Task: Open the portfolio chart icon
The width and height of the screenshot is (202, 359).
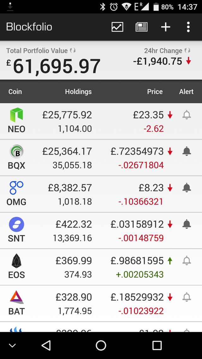Action: 117,27
